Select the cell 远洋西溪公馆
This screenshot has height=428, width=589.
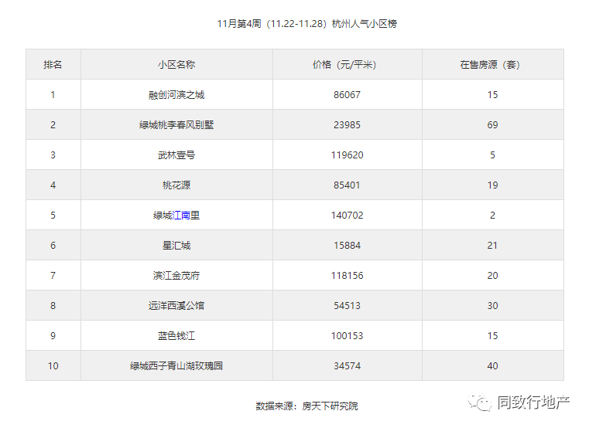coord(176,305)
